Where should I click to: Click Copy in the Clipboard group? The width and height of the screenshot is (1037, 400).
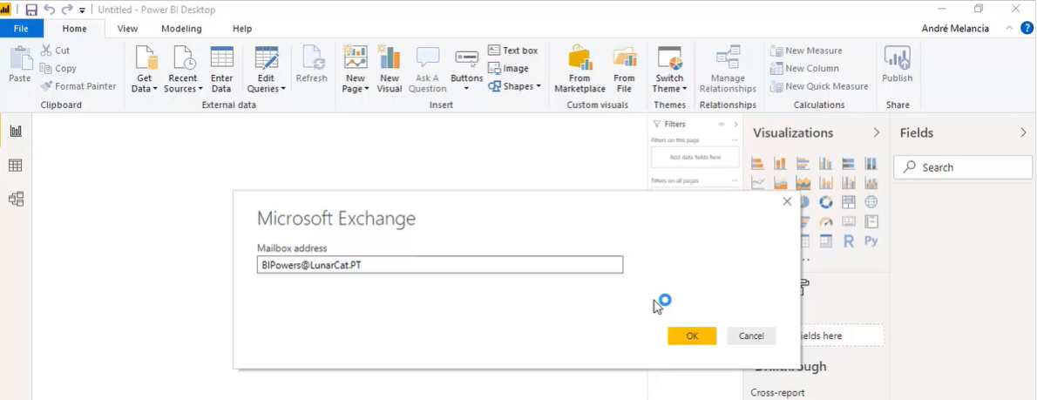click(58, 68)
